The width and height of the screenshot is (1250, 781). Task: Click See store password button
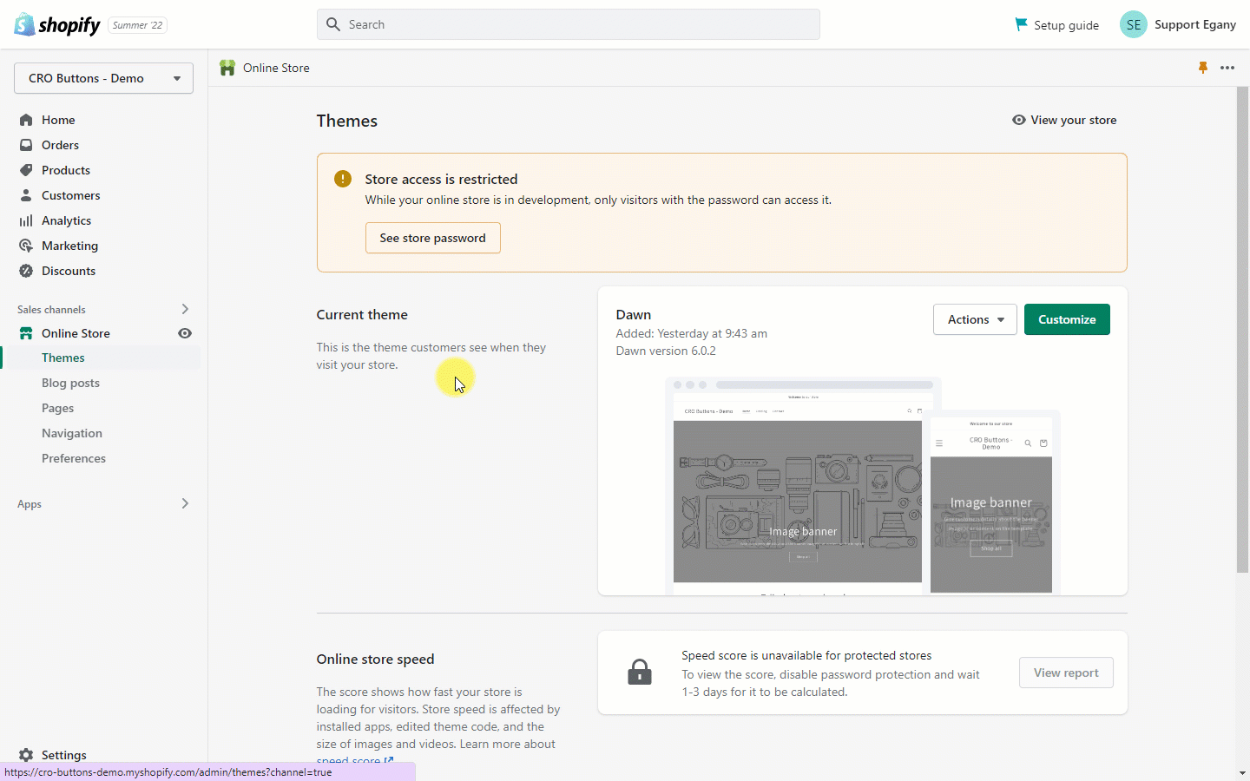pos(432,238)
